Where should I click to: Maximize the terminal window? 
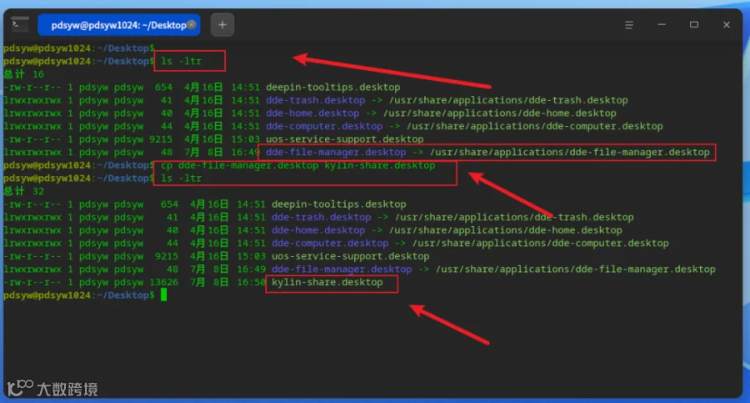(694, 24)
